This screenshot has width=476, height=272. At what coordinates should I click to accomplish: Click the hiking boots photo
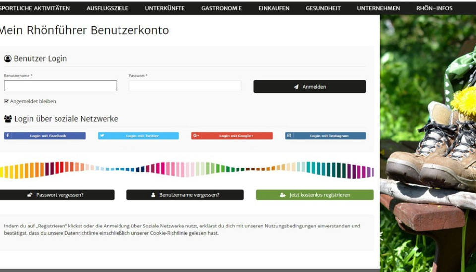(x=428, y=142)
